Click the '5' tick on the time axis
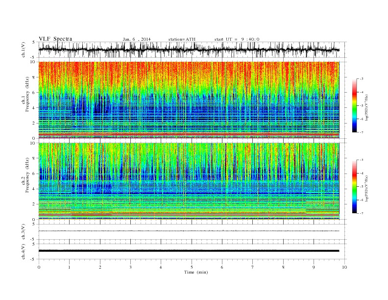The height and width of the screenshot is (300, 388). [192, 267]
